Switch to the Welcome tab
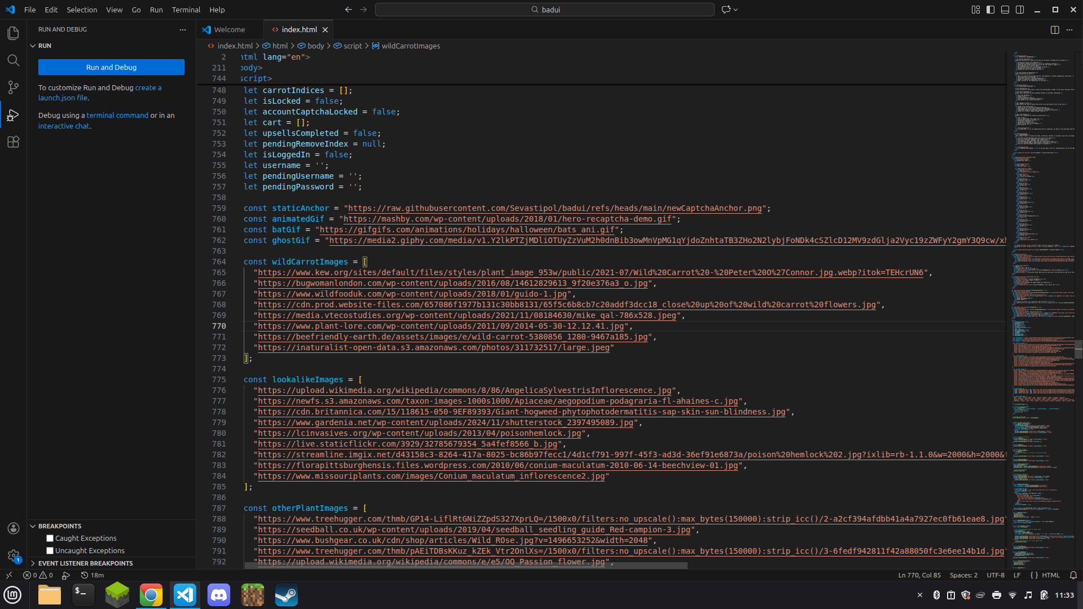 (229, 30)
